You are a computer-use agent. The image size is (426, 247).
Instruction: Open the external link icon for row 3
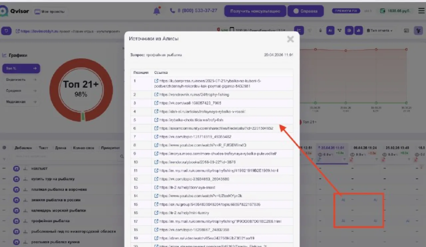156,103
